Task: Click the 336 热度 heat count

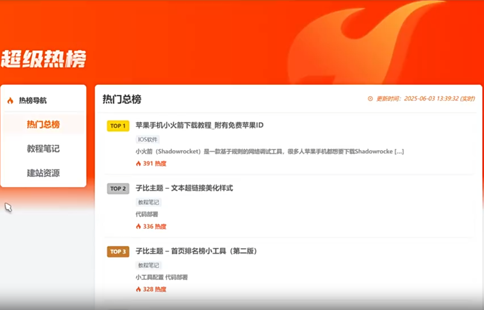Action: coord(155,226)
